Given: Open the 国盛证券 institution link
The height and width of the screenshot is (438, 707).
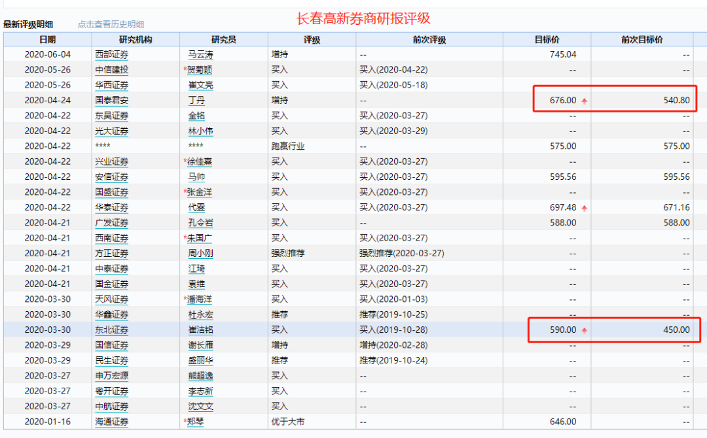Looking at the screenshot, I should point(112,192).
